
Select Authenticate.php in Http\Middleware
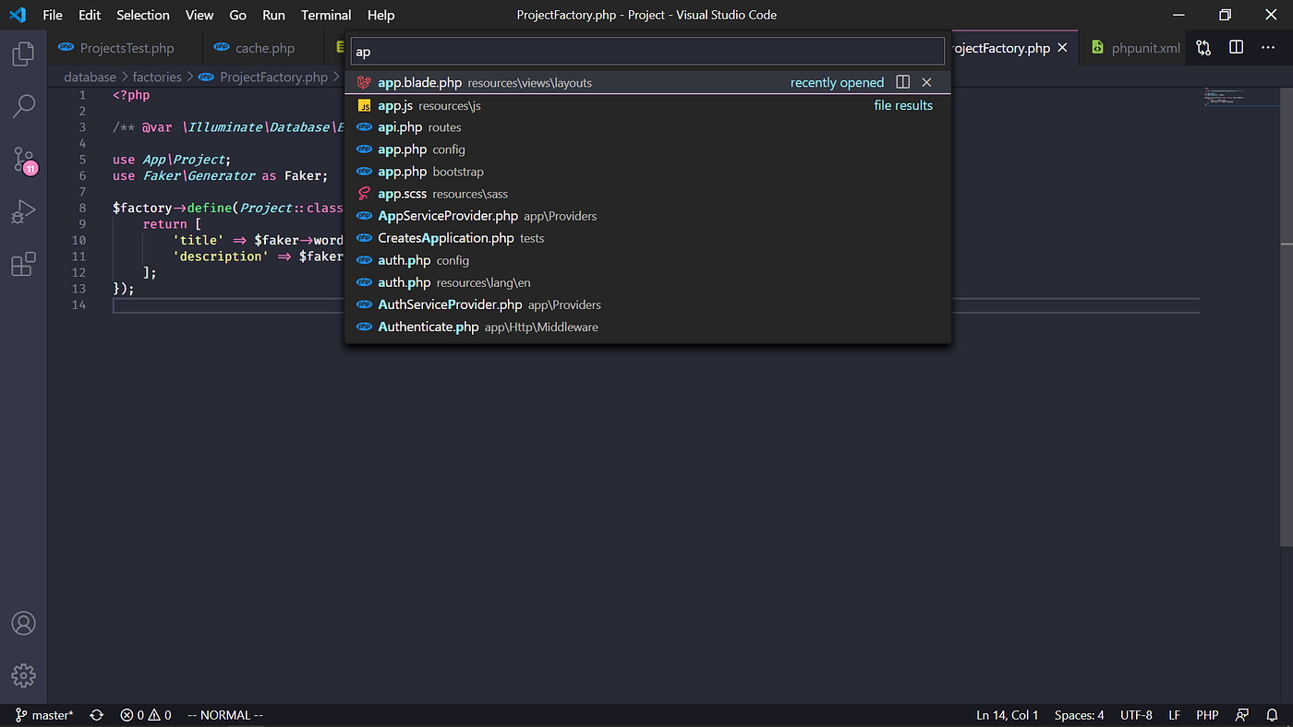pyautogui.click(x=647, y=327)
